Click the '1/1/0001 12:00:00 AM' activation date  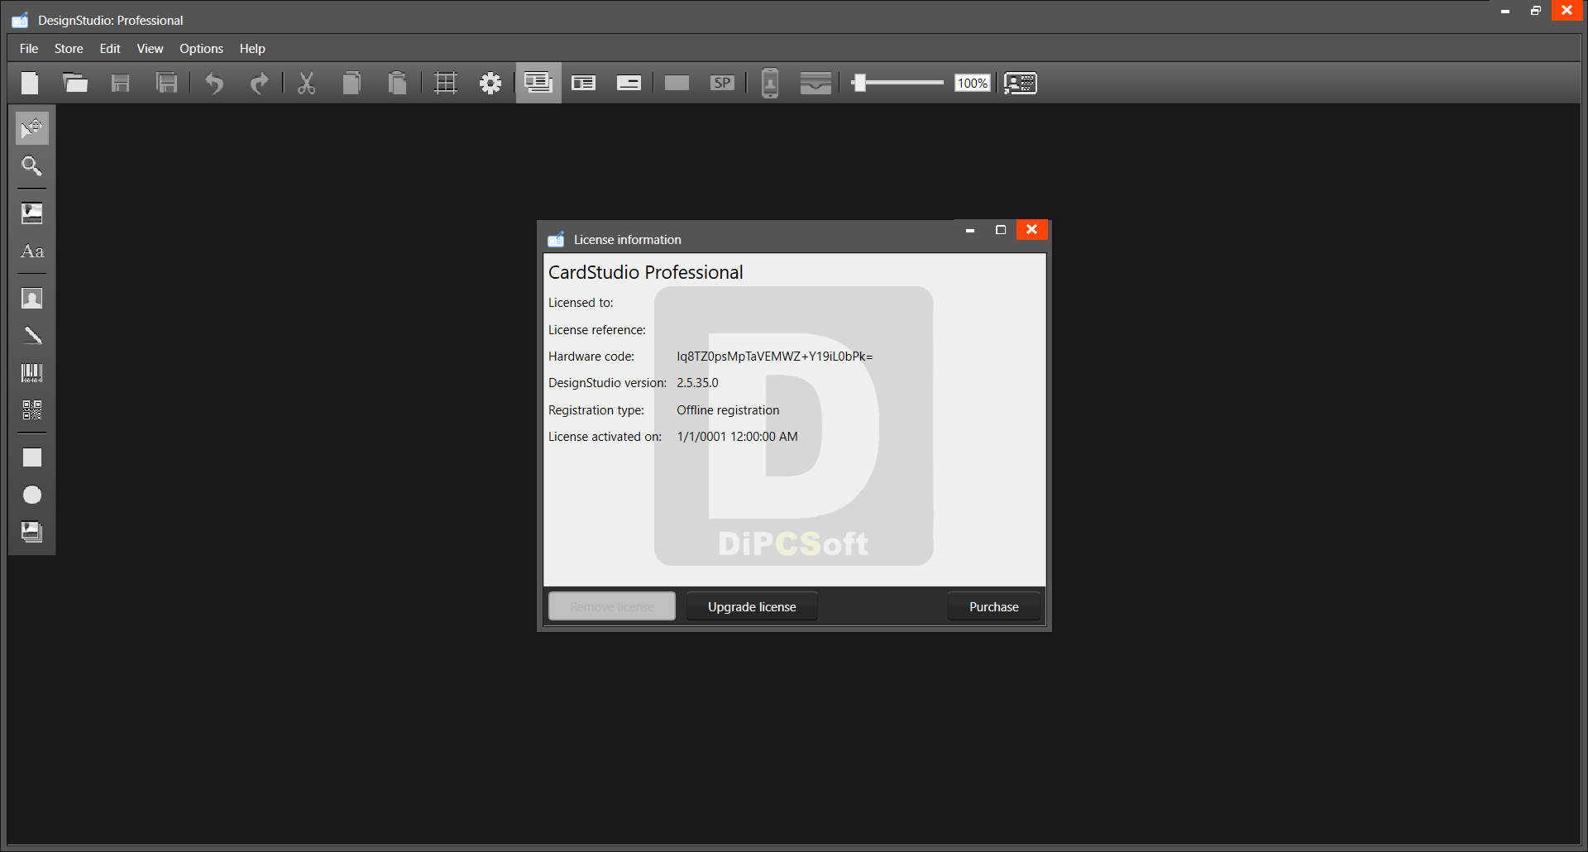(x=737, y=437)
